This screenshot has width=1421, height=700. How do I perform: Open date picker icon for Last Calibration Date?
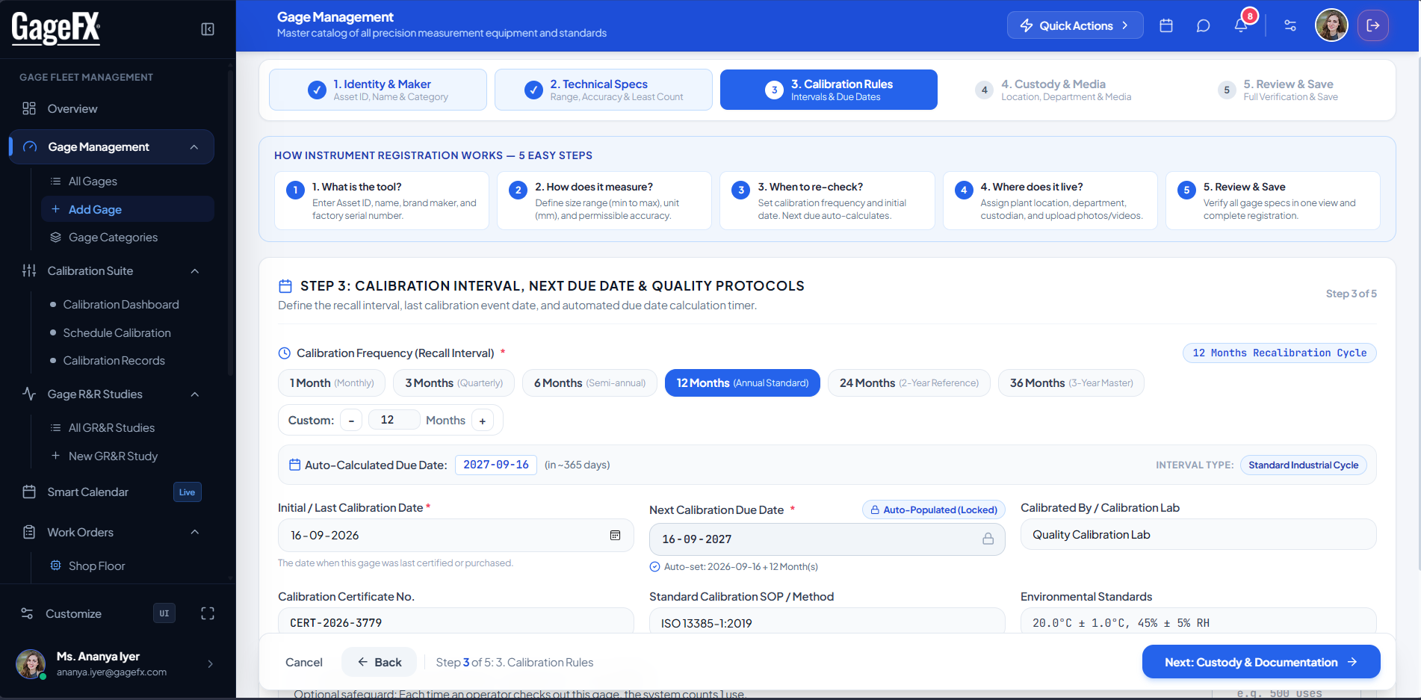(x=615, y=535)
